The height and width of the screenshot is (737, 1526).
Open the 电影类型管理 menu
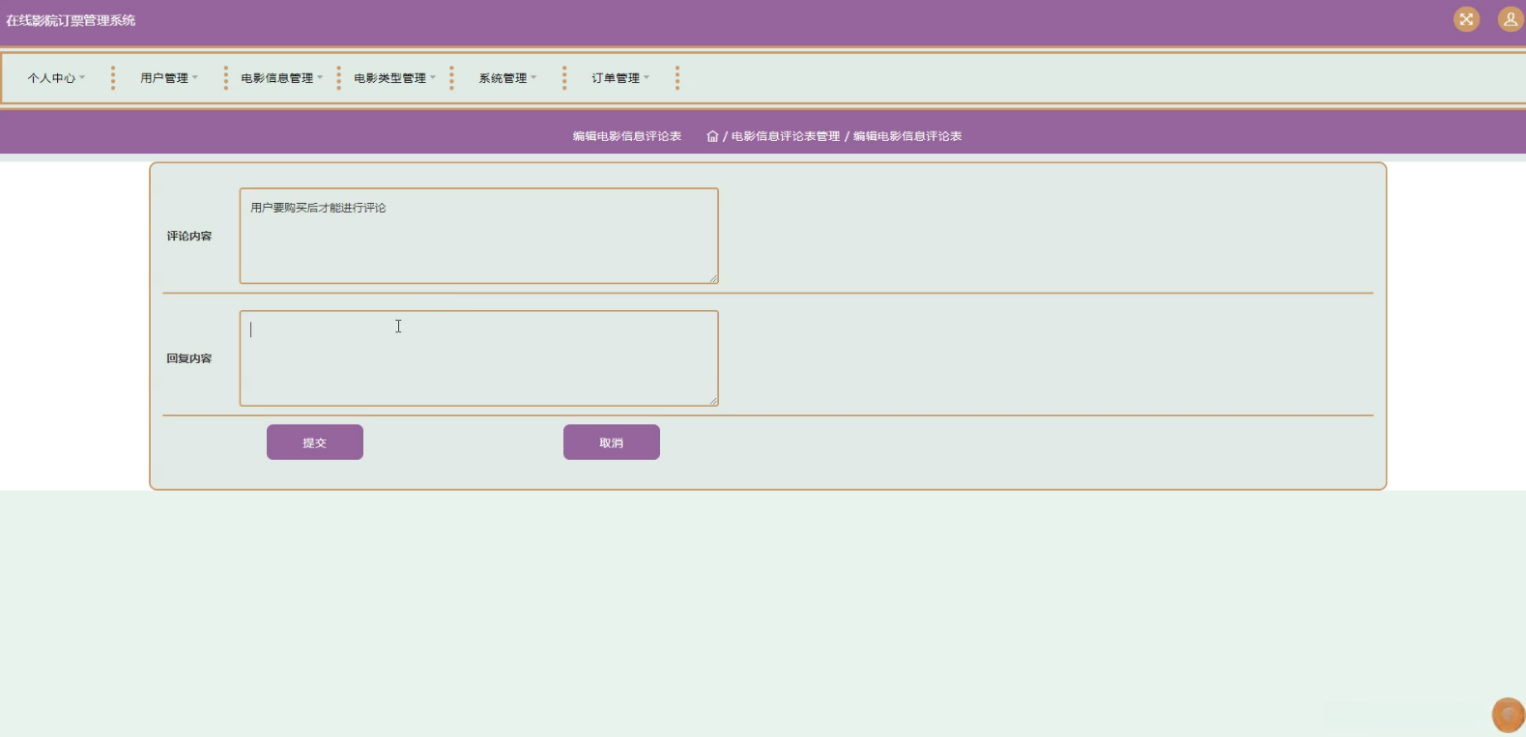coord(394,78)
